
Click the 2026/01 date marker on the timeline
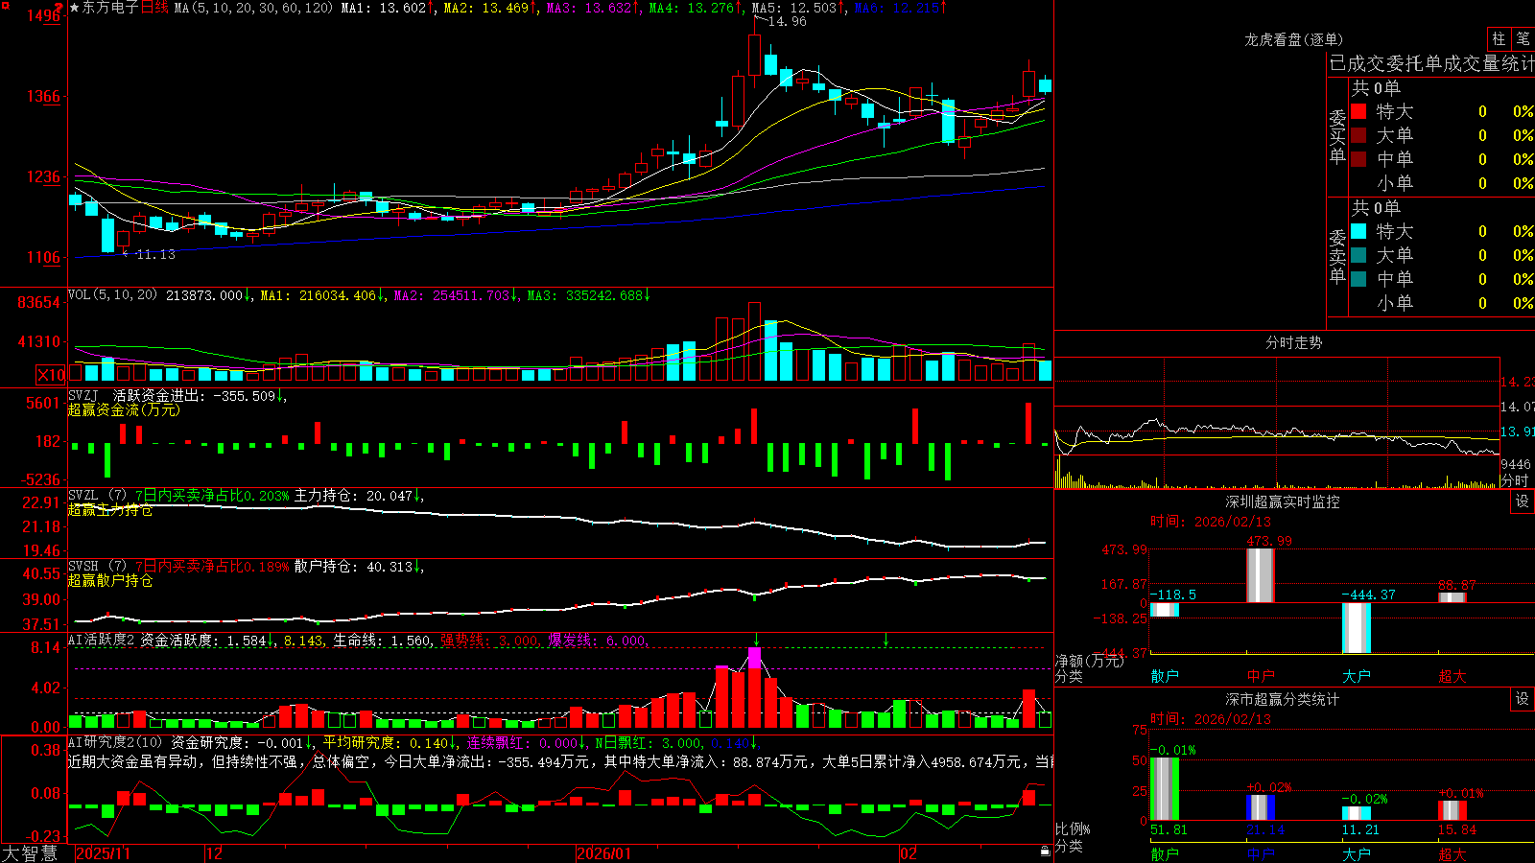[x=604, y=853]
